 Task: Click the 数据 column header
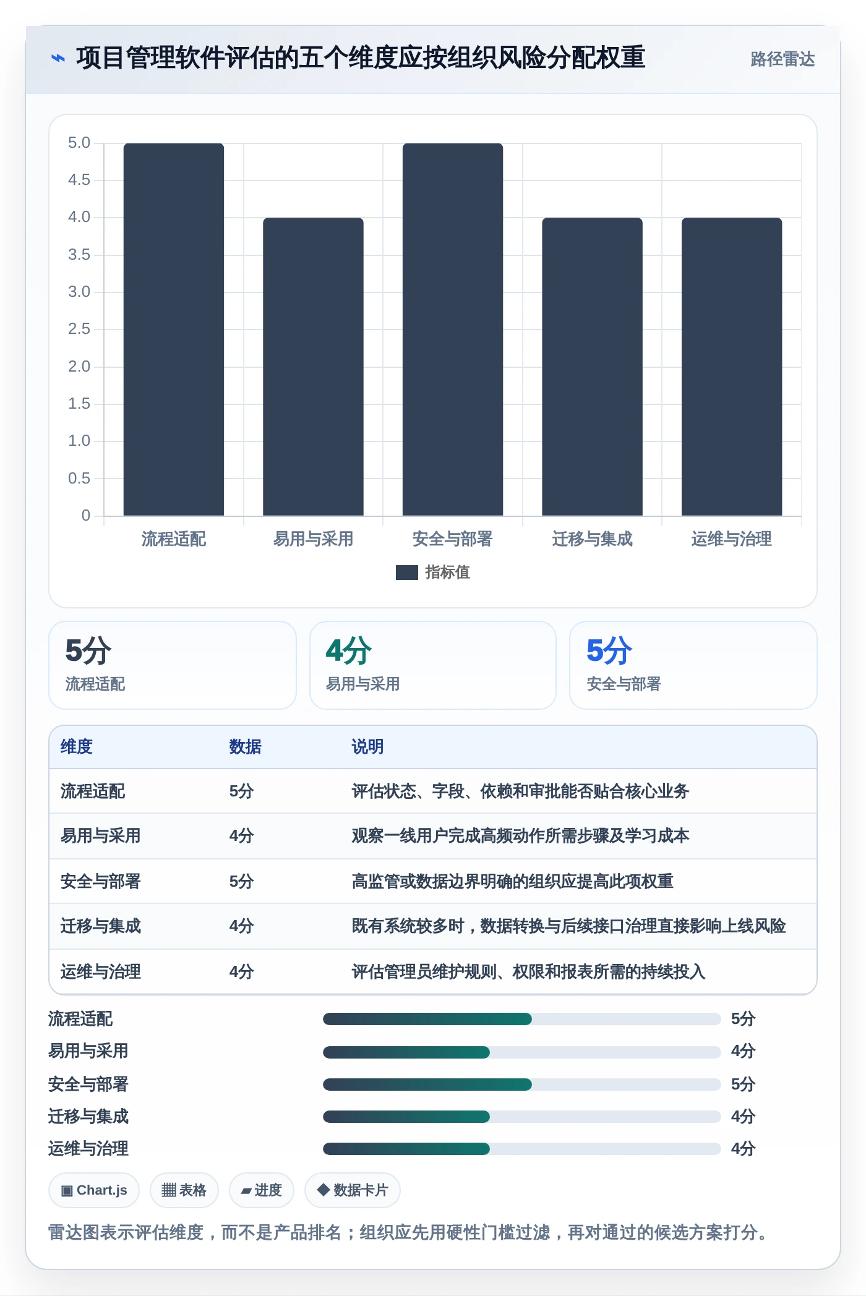click(x=246, y=747)
